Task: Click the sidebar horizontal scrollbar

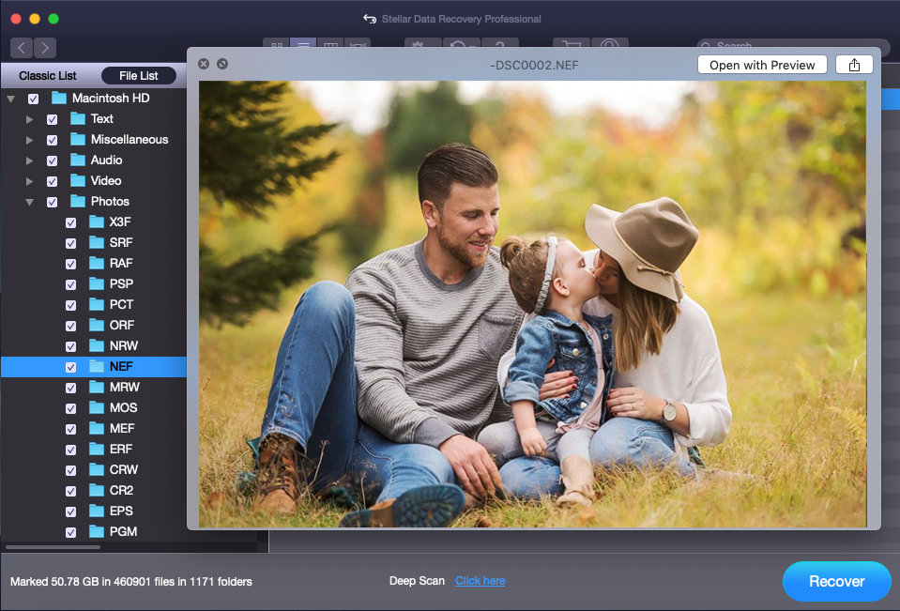Action: [53, 547]
